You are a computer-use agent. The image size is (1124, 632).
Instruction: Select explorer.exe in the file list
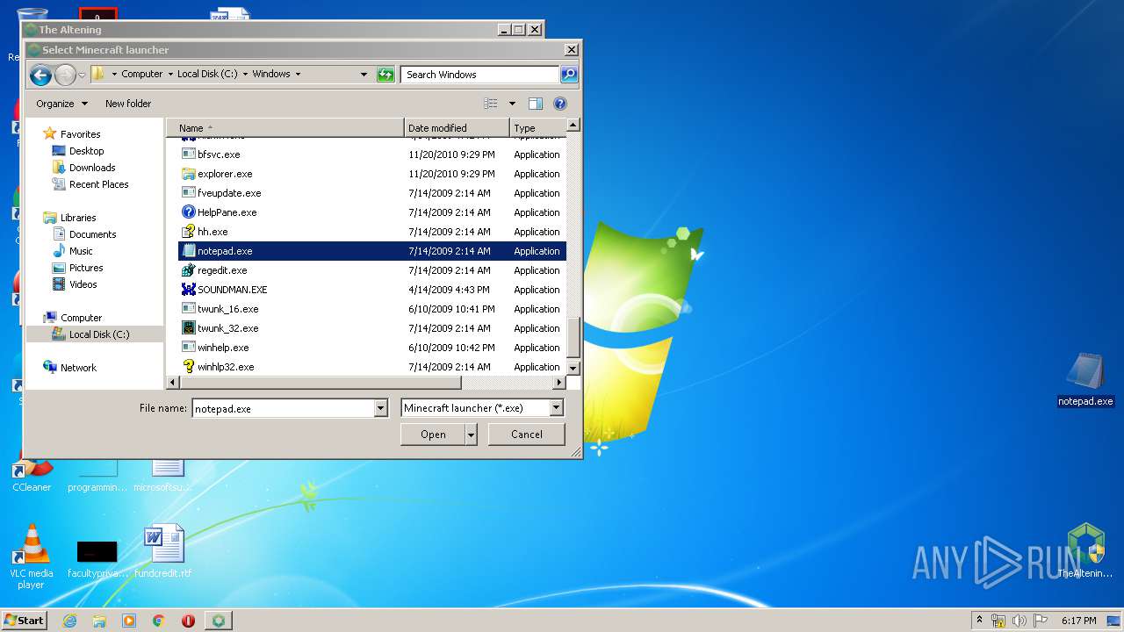[x=225, y=174]
